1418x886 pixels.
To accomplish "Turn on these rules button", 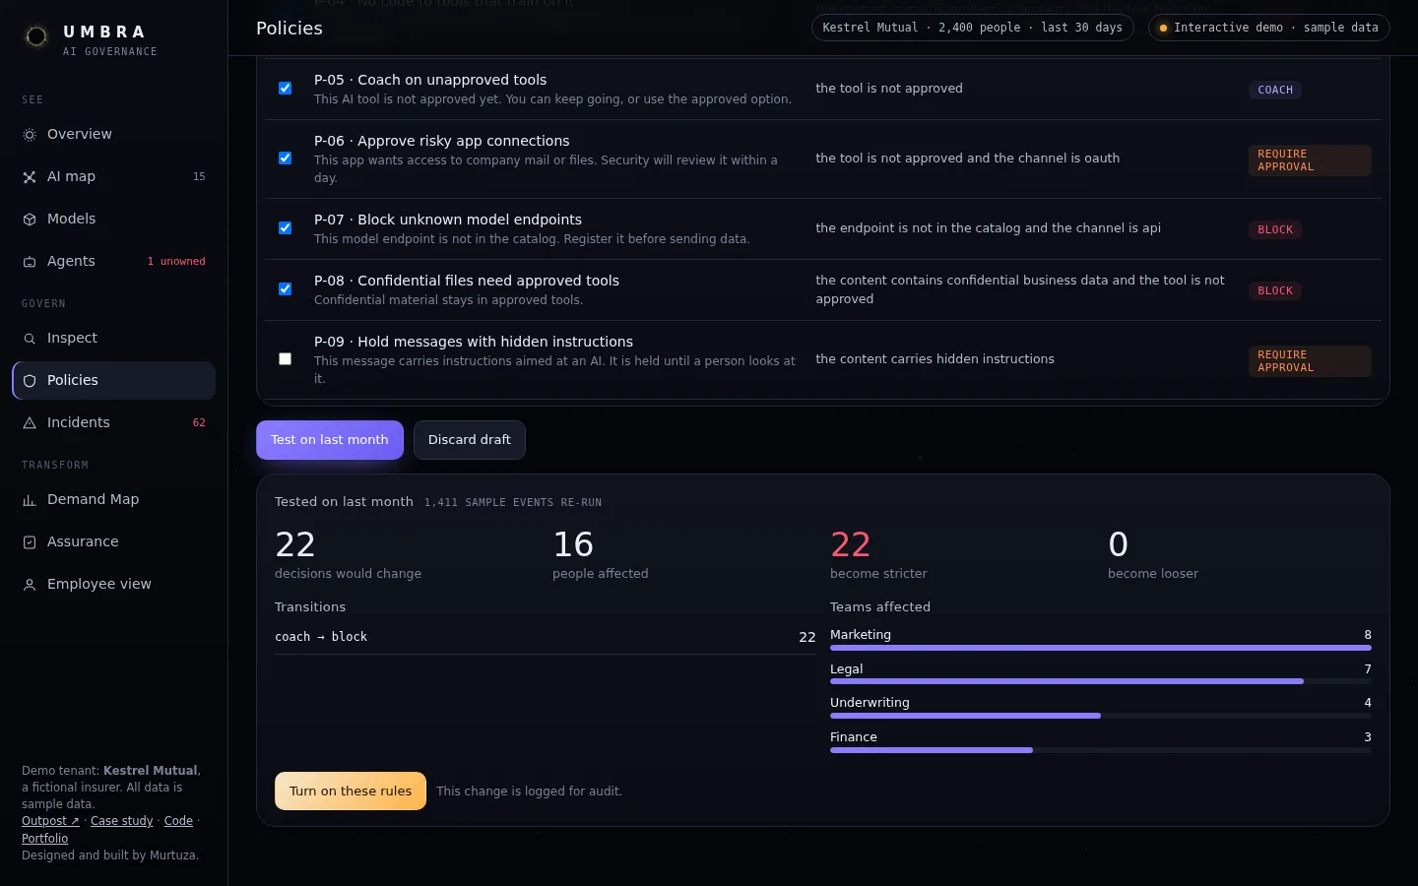I will 351,791.
